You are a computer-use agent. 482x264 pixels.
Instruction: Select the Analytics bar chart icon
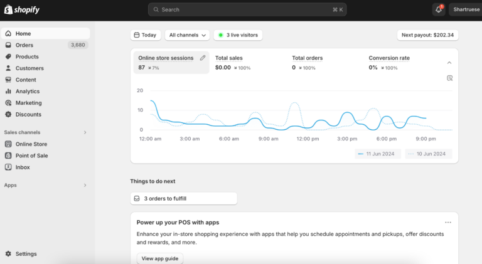tap(8, 92)
